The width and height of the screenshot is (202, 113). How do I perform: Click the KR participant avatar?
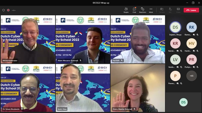175,43
